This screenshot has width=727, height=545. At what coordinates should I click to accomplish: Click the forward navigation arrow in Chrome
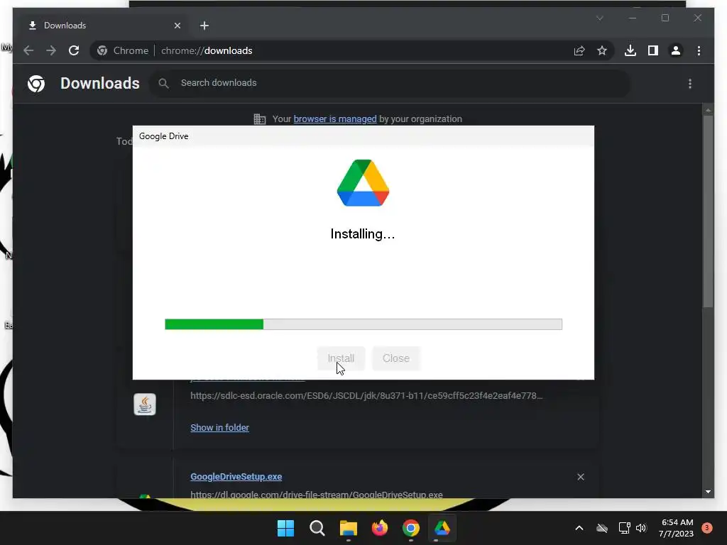click(51, 50)
